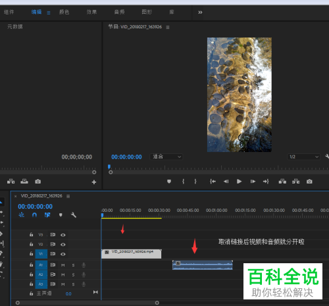Image resolution: width=329 pixels, height=306 pixels.
Task: Toggle lock on 主声道 master track
Action: pos(32,293)
